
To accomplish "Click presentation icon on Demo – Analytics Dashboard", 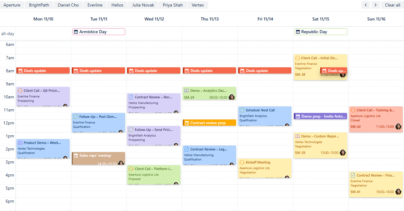I will point(187,91).
